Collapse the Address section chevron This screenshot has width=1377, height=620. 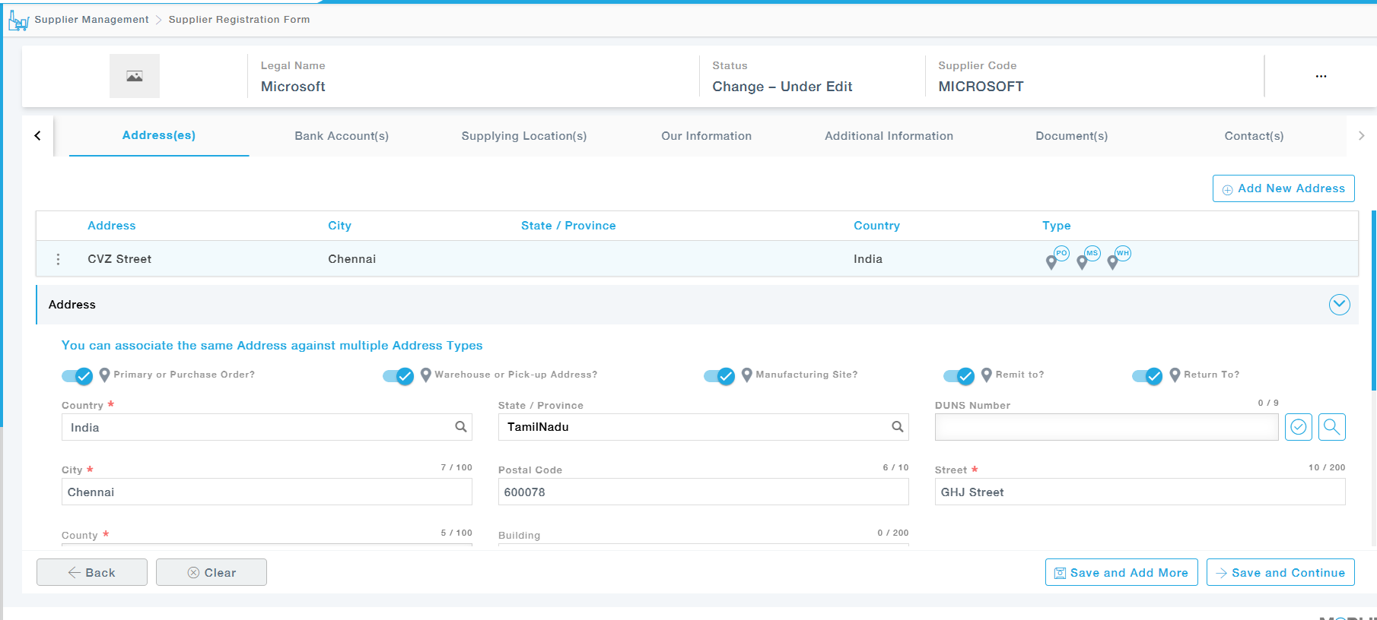point(1339,305)
